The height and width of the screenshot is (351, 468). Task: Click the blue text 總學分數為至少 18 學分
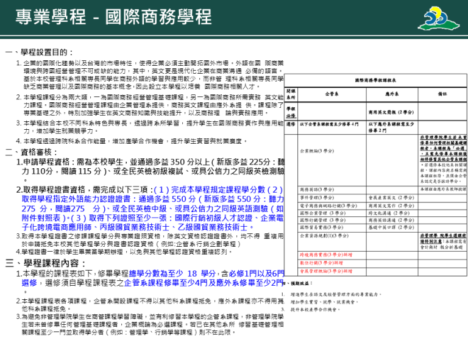[179, 274]
